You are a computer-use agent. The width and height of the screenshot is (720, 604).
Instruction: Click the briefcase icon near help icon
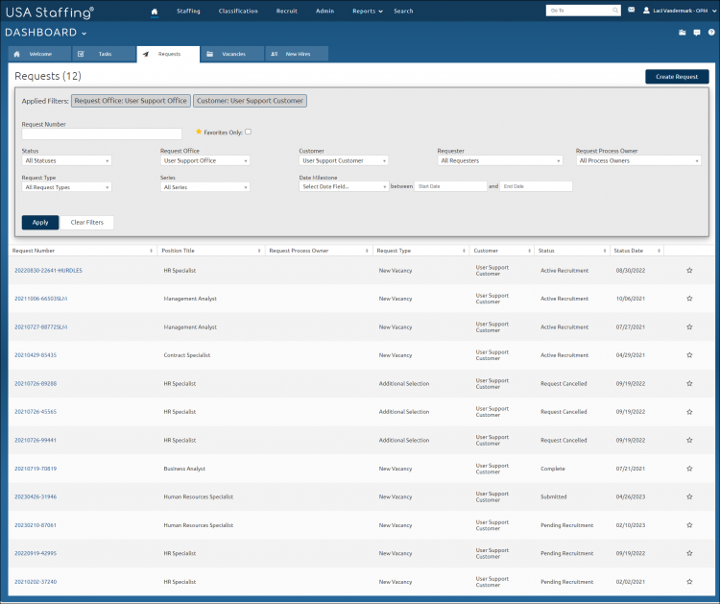682,32
